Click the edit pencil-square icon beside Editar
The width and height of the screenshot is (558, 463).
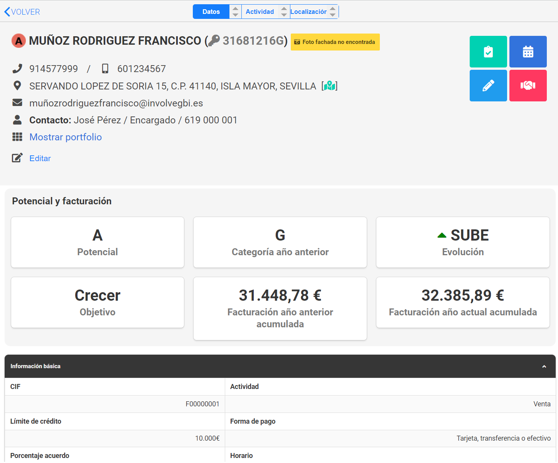tap(17, 158)
